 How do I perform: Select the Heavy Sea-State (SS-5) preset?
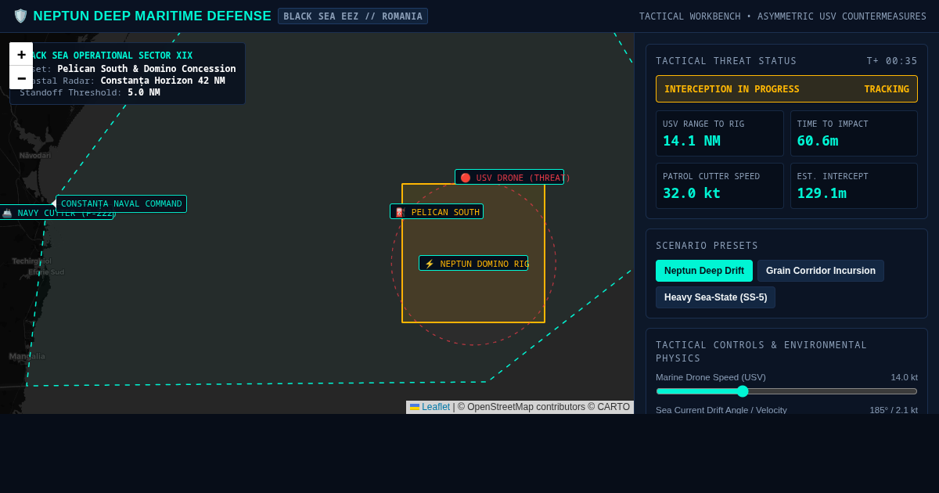[x=715, y=297]
